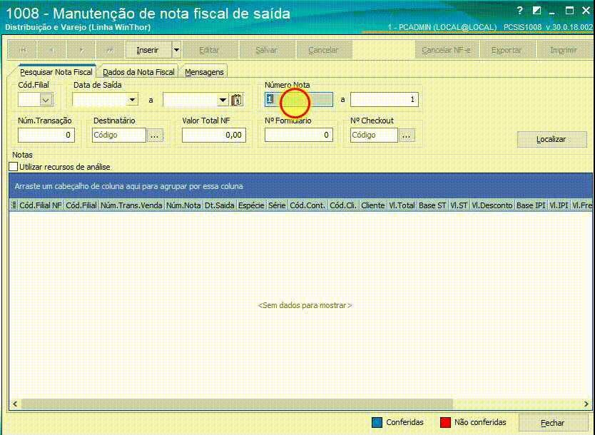Screen dimensions: 595x435
Task: Click the Cancelar button
Action: (323, 50)
